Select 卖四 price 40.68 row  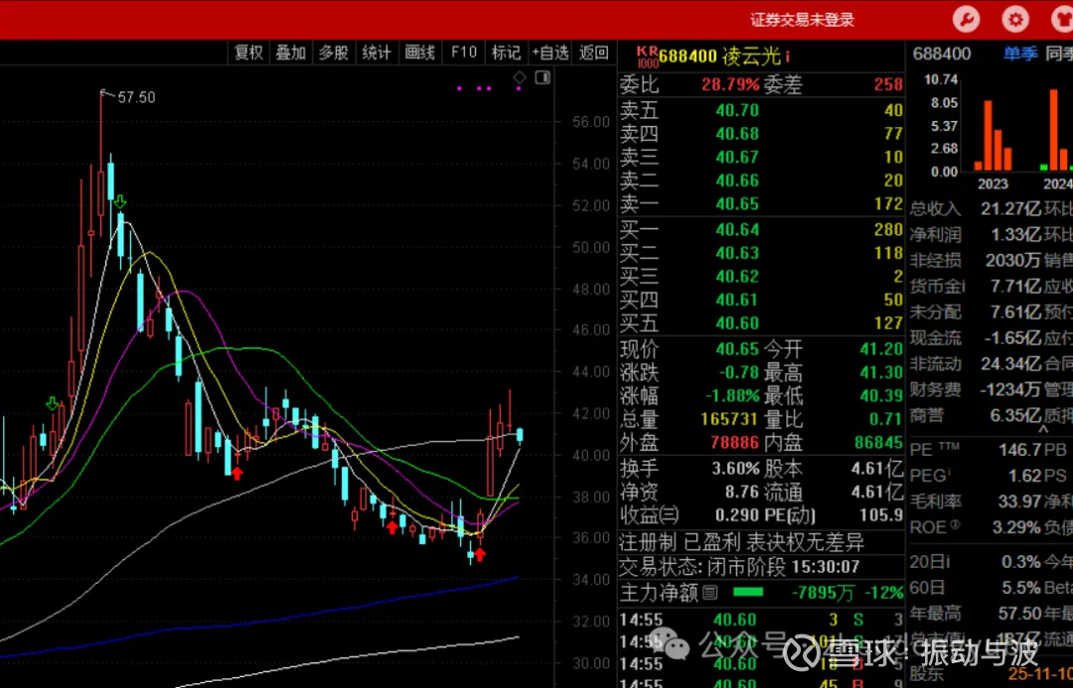click(x=761, y=133)
